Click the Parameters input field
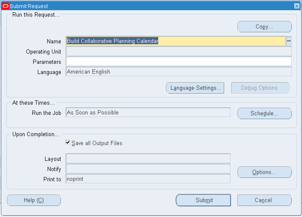The height and width of the screenshot is (217, 302). click(179, 61)
